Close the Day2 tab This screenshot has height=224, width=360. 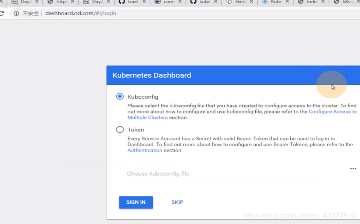coord(37,1)
